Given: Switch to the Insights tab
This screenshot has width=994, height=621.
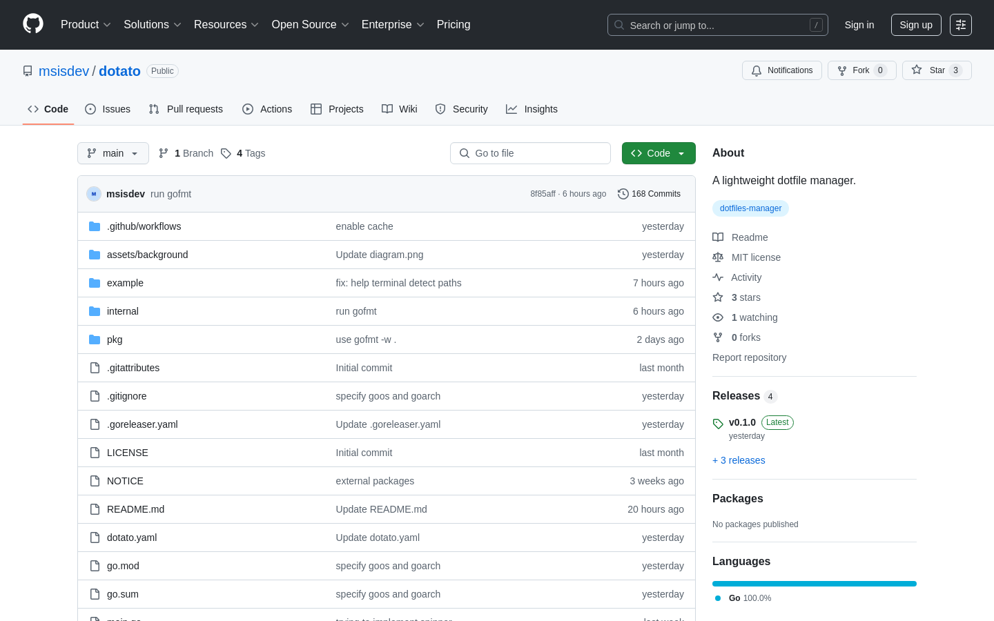Looking at the screenshot, I should pyautogui.click(x=532, y=109).
